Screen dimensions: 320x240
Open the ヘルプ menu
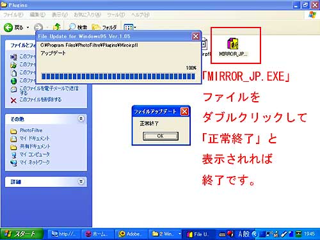(140, 15)
